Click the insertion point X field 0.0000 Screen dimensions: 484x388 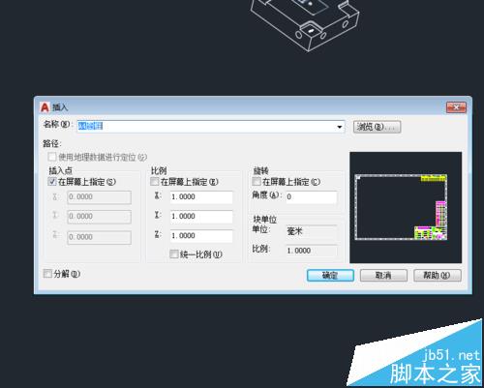[100, 197]
